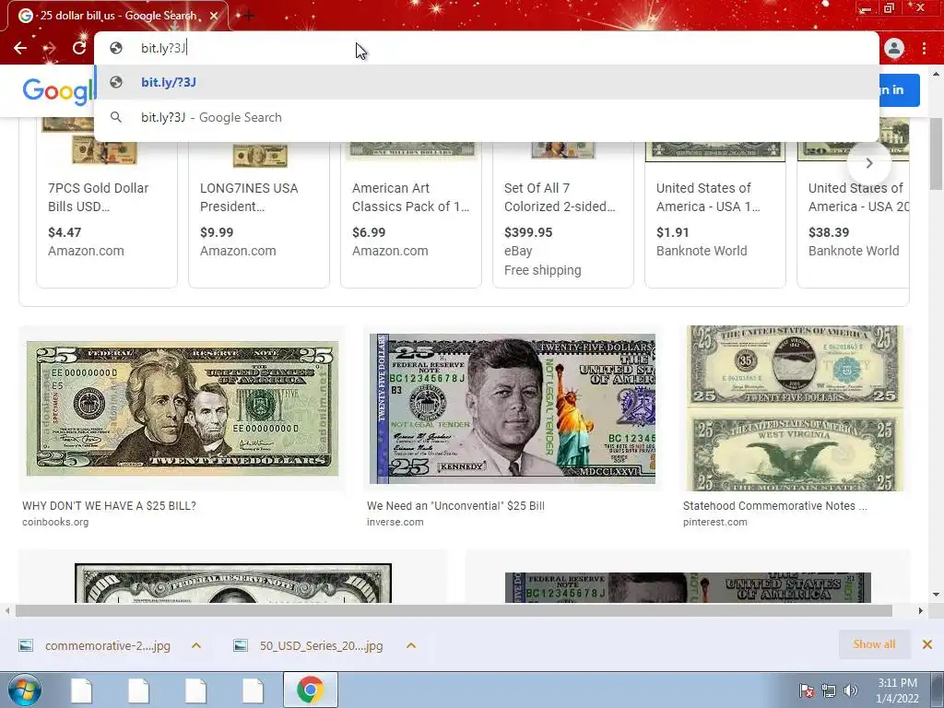Image resolution: width=944 pixels, height=708 pixels.
Task: Click the network tray icon
Action: (829, 690)
